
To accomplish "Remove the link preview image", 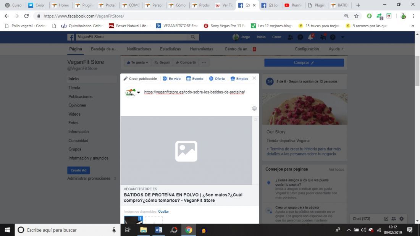I will (x=256, y=120).
